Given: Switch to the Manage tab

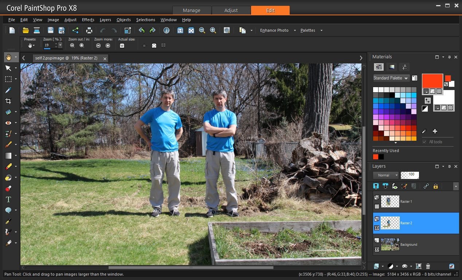Looking at the screenshot, I should (x=192, y=10).
